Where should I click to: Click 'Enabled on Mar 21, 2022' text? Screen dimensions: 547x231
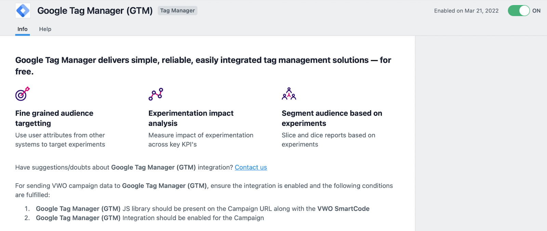(466, 11)
